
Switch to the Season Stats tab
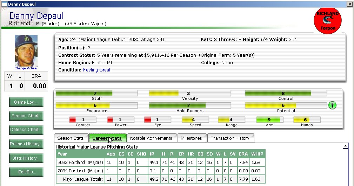[x=71, y=138]
